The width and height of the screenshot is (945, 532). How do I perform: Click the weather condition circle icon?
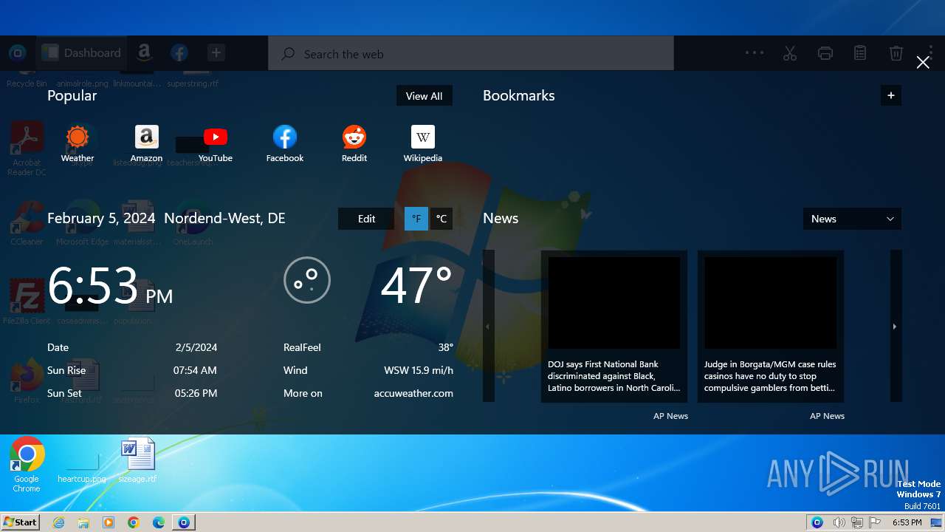click(x=307, y=280)
